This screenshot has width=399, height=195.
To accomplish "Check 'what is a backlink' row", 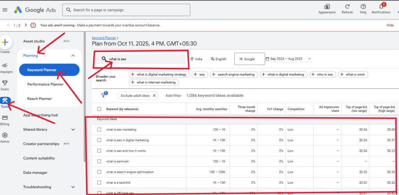I will click(x=99, y=183).
